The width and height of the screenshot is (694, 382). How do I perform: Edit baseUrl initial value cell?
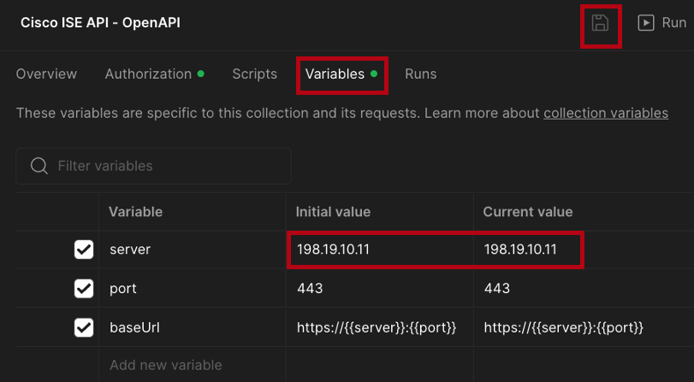pos(380,327)
